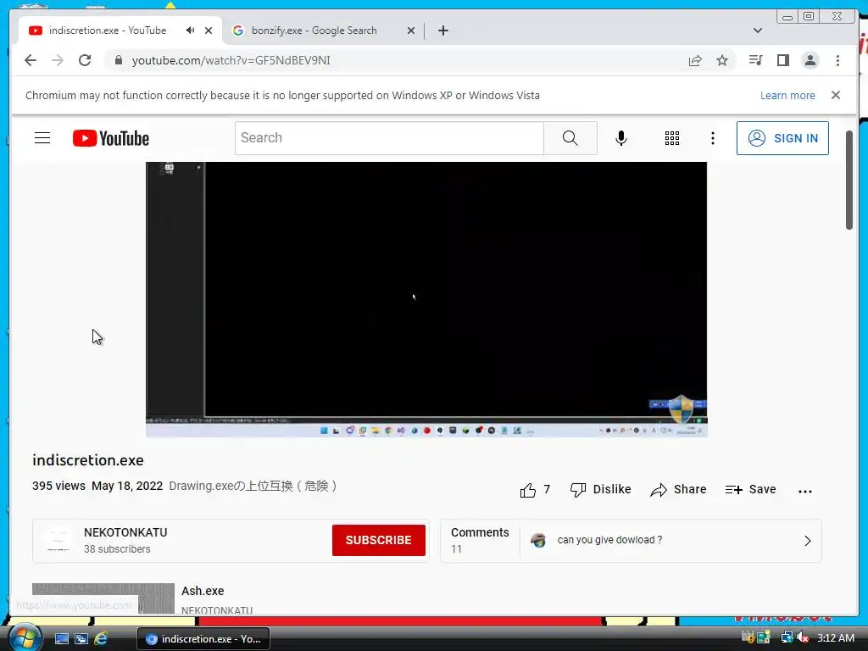868x651 pixels.
Task: Open the Ash.exe recommended video title
Action: click(x=203, y=591)
